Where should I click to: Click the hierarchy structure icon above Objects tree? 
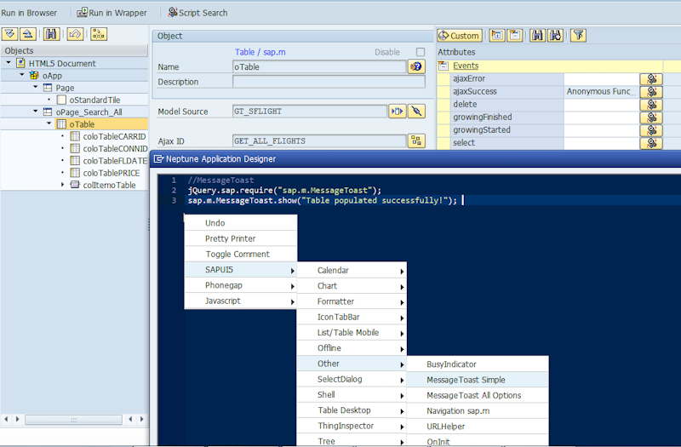(99, 34)
